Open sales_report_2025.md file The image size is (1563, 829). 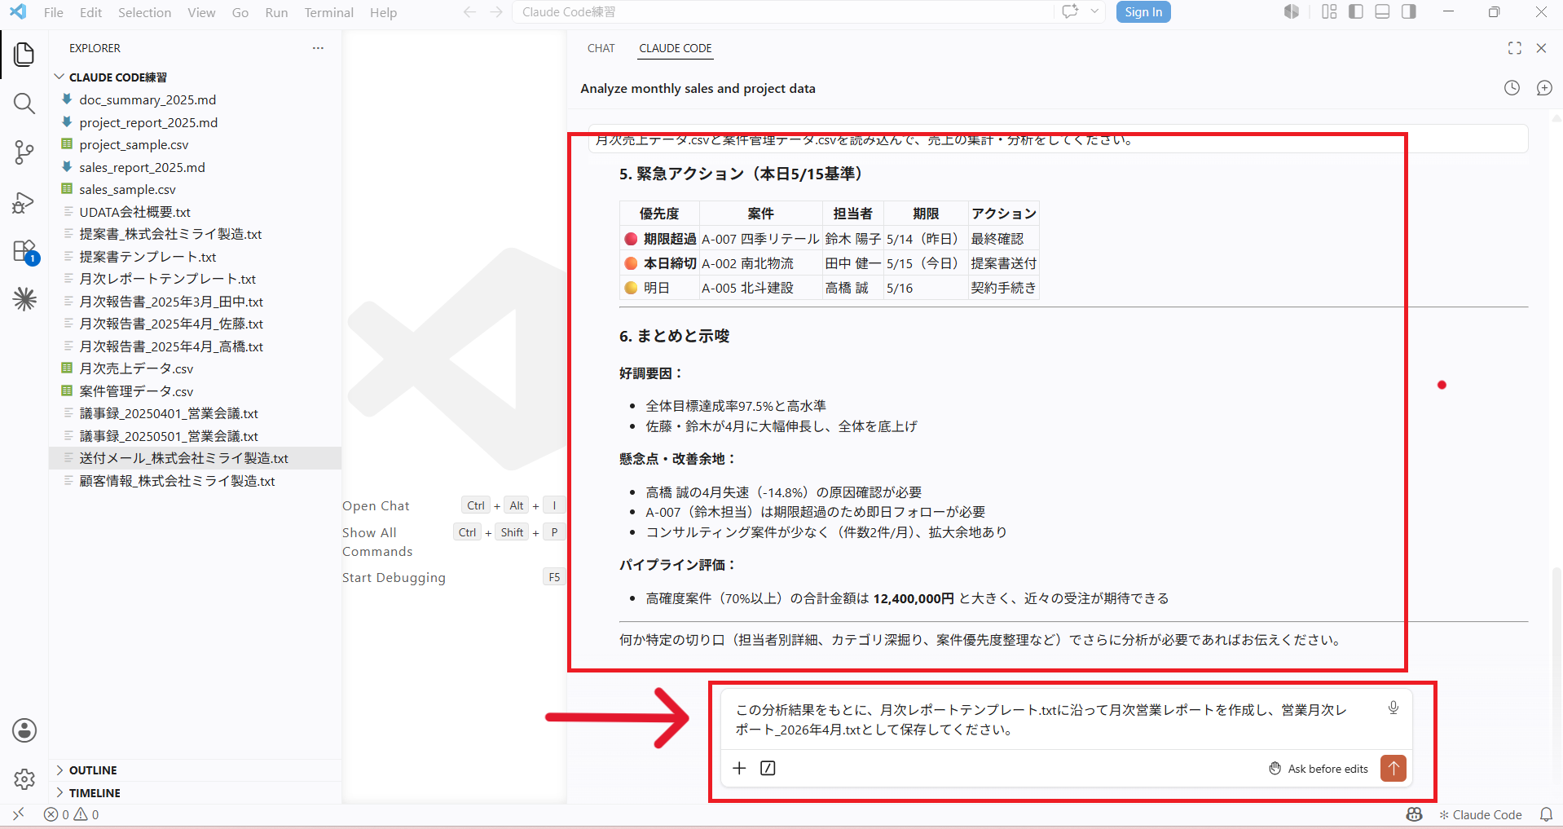142,167
